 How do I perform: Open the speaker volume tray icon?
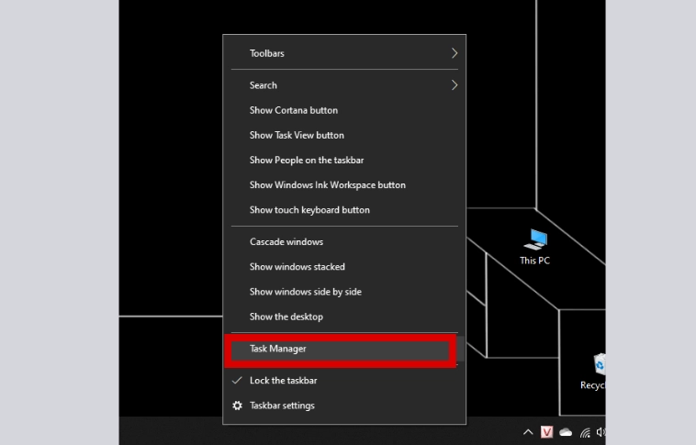601,431
